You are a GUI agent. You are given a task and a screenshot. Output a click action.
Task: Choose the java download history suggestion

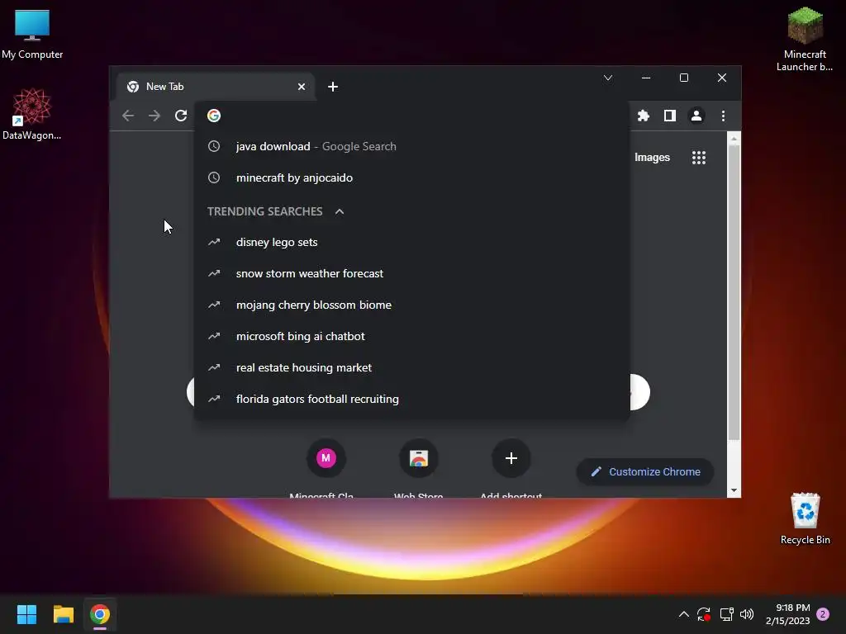click(411, 146)
